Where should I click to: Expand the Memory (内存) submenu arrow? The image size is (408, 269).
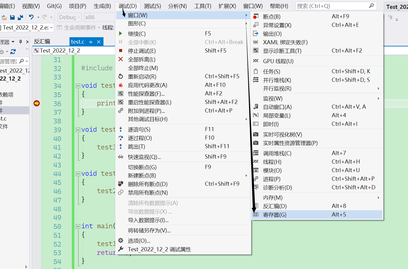pyautogui.click(x=378, y=198)
